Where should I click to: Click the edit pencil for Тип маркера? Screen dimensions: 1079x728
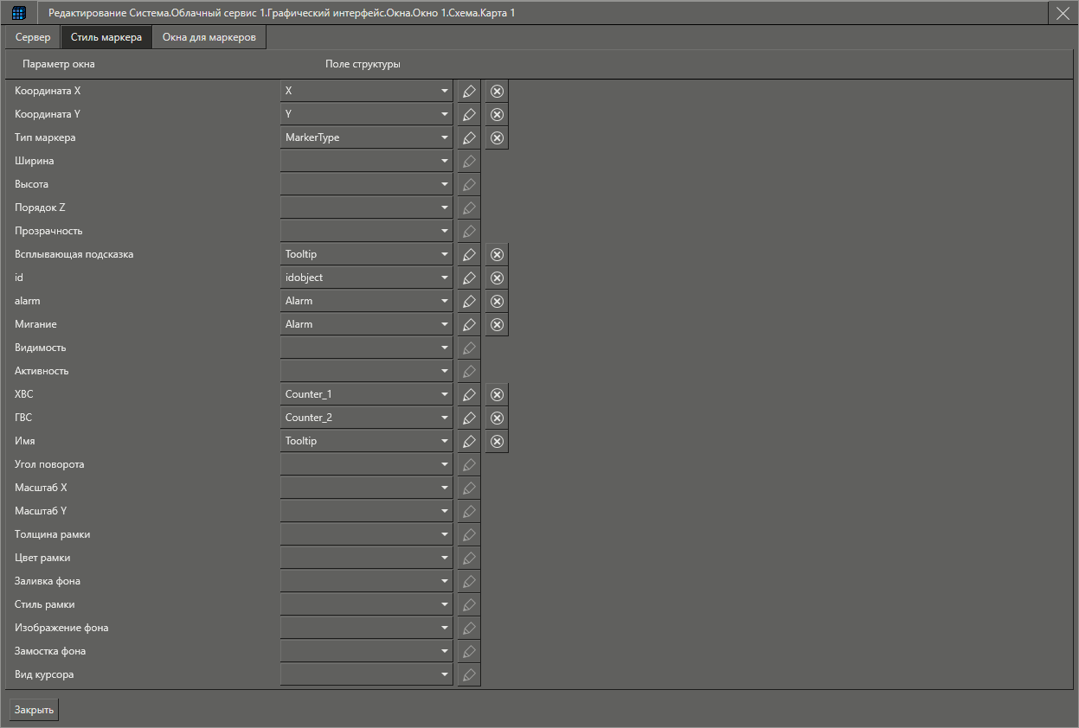pos(468,137)
